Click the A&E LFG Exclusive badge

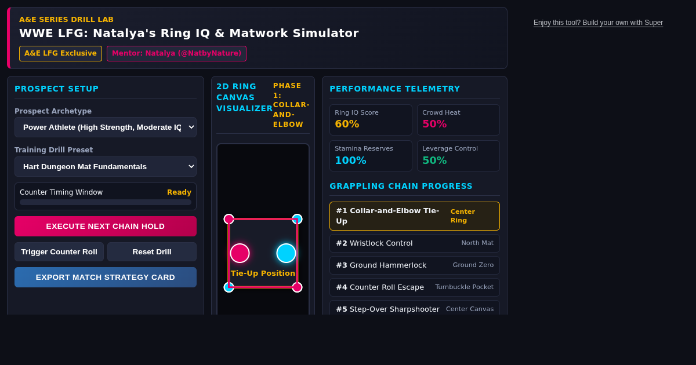60,53
